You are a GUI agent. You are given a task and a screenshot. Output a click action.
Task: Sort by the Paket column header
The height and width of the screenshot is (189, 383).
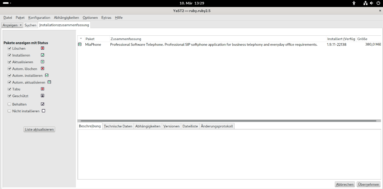point(97,39)
